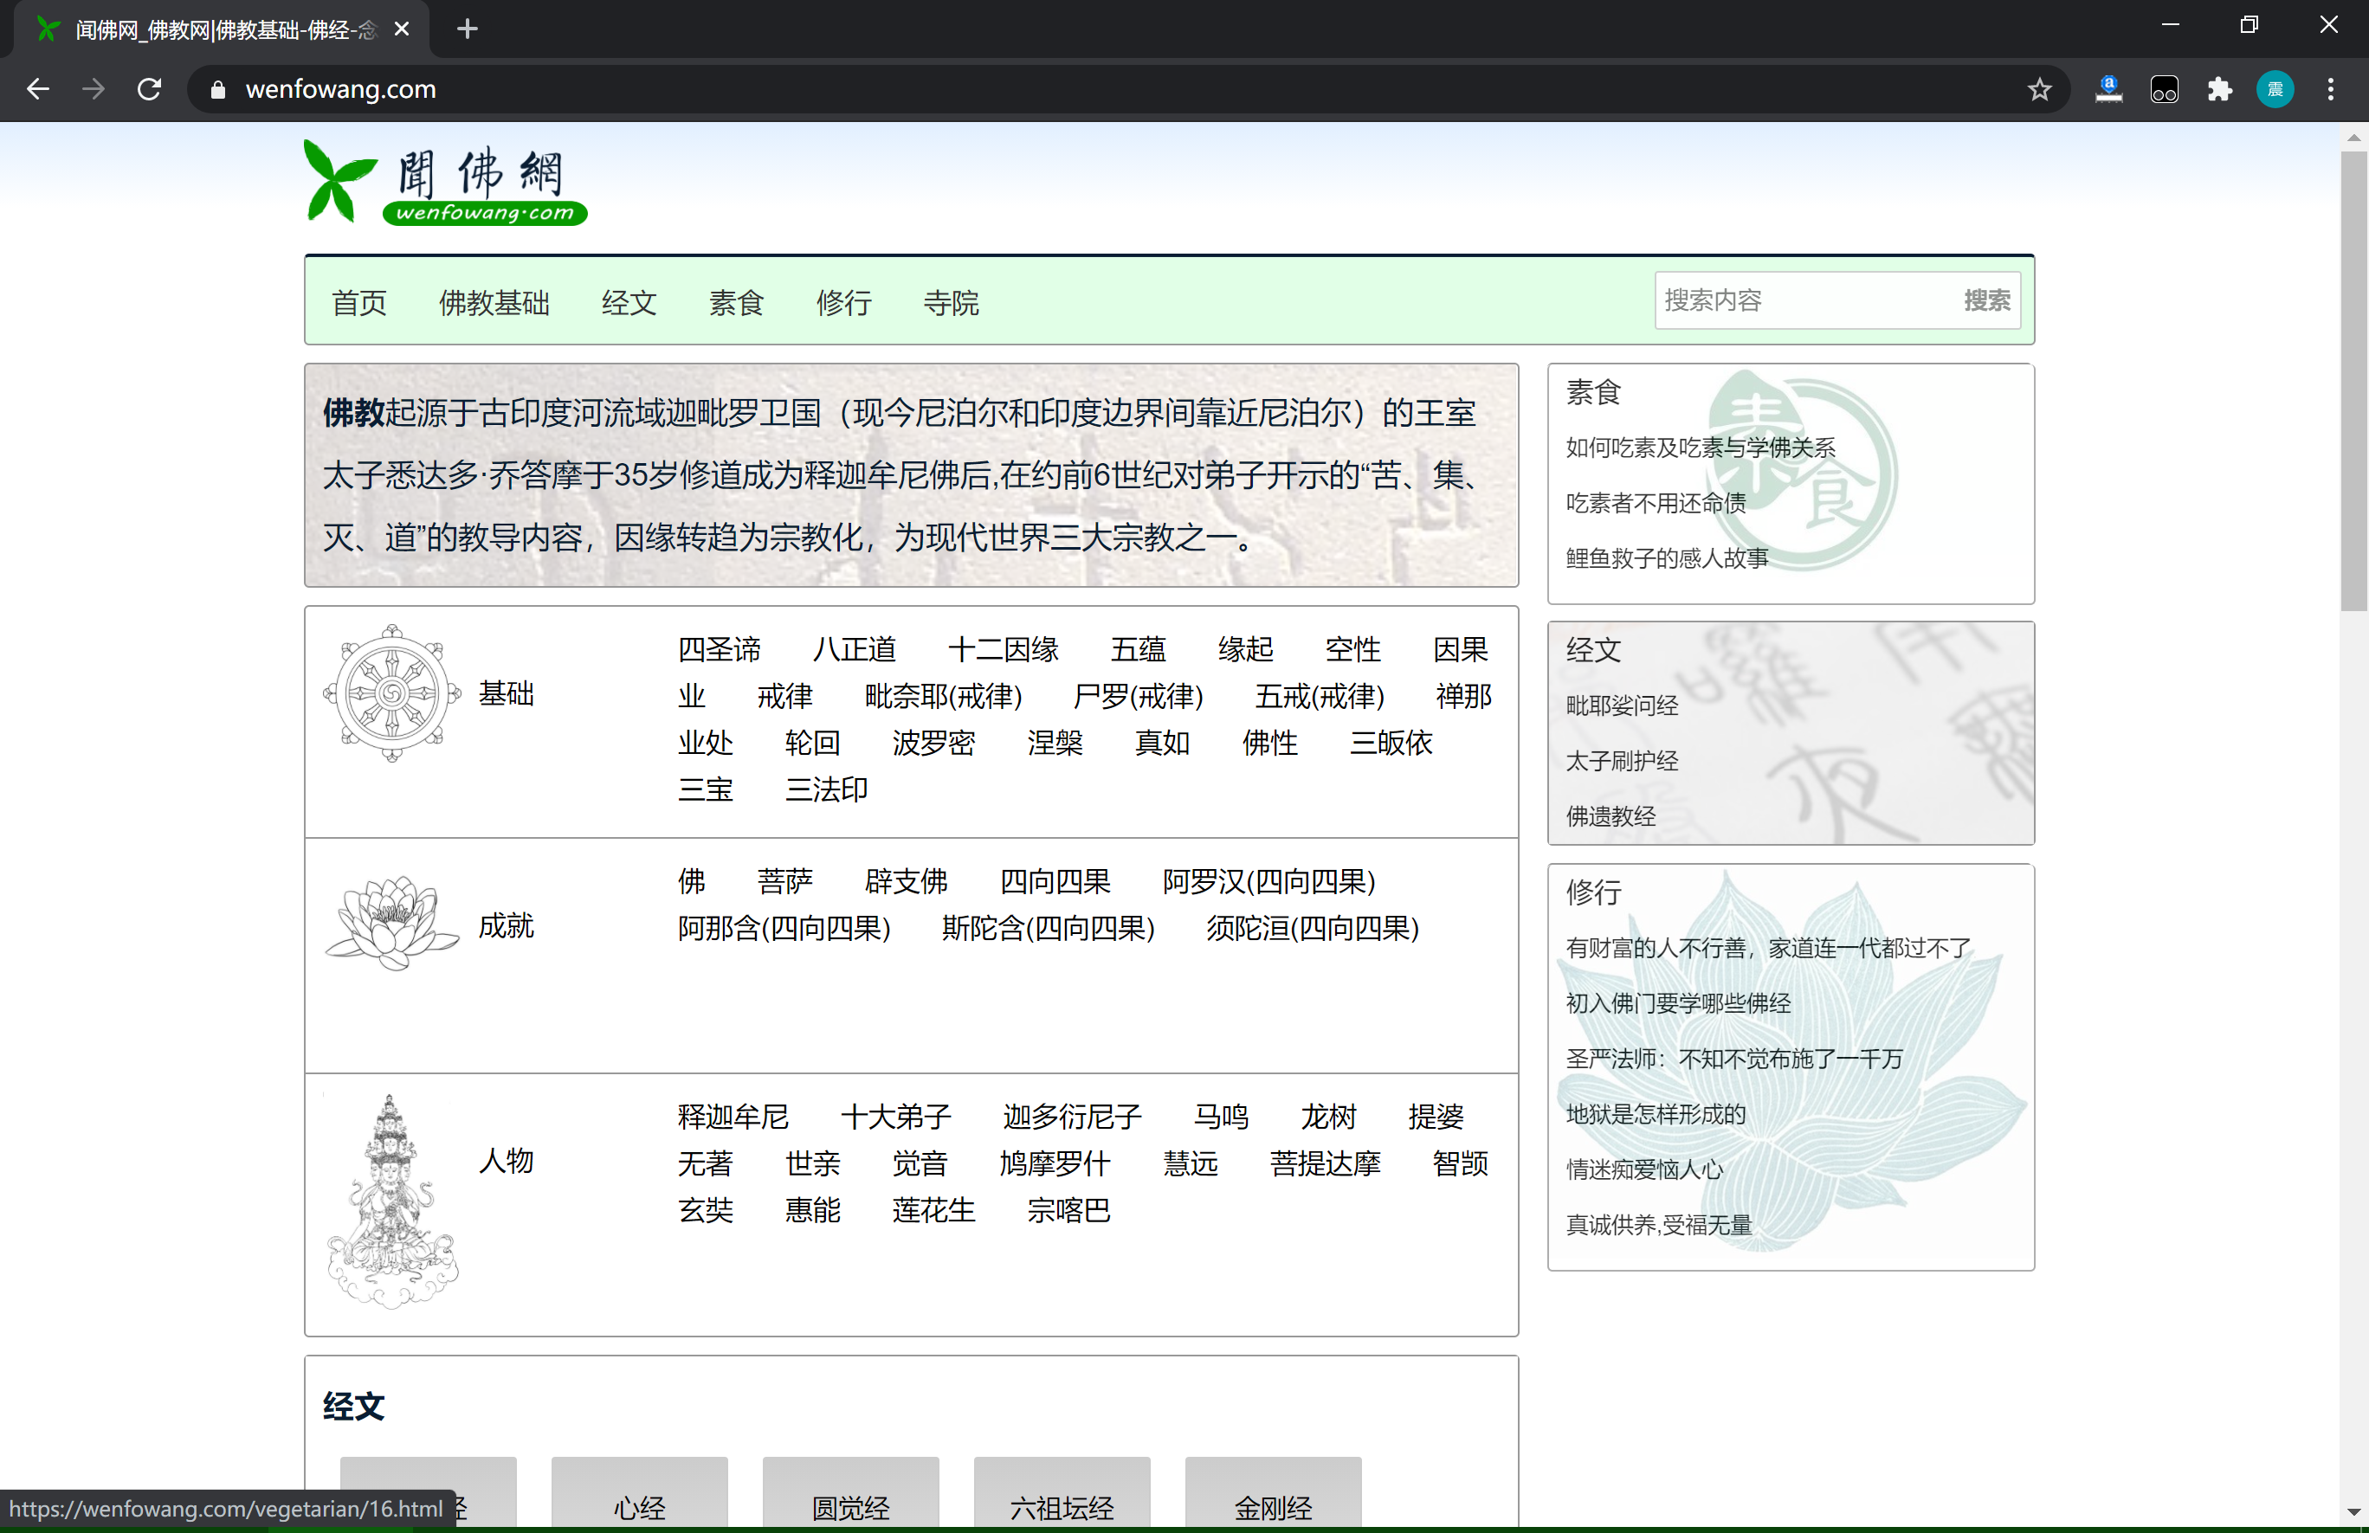The height and width of the screenshot is (1533, 2369).
Task: Select 寺院 in the navigation bar
Action: click(951, 302)
